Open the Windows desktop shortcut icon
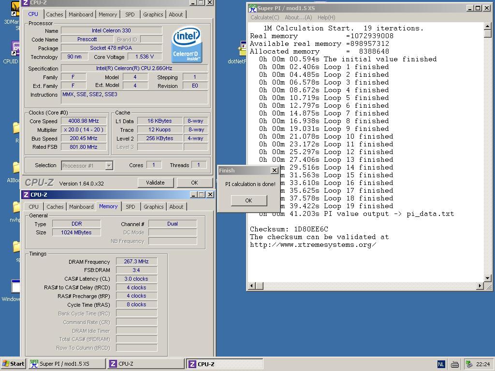This screenshot has height=371, width=495. point(16,286)
